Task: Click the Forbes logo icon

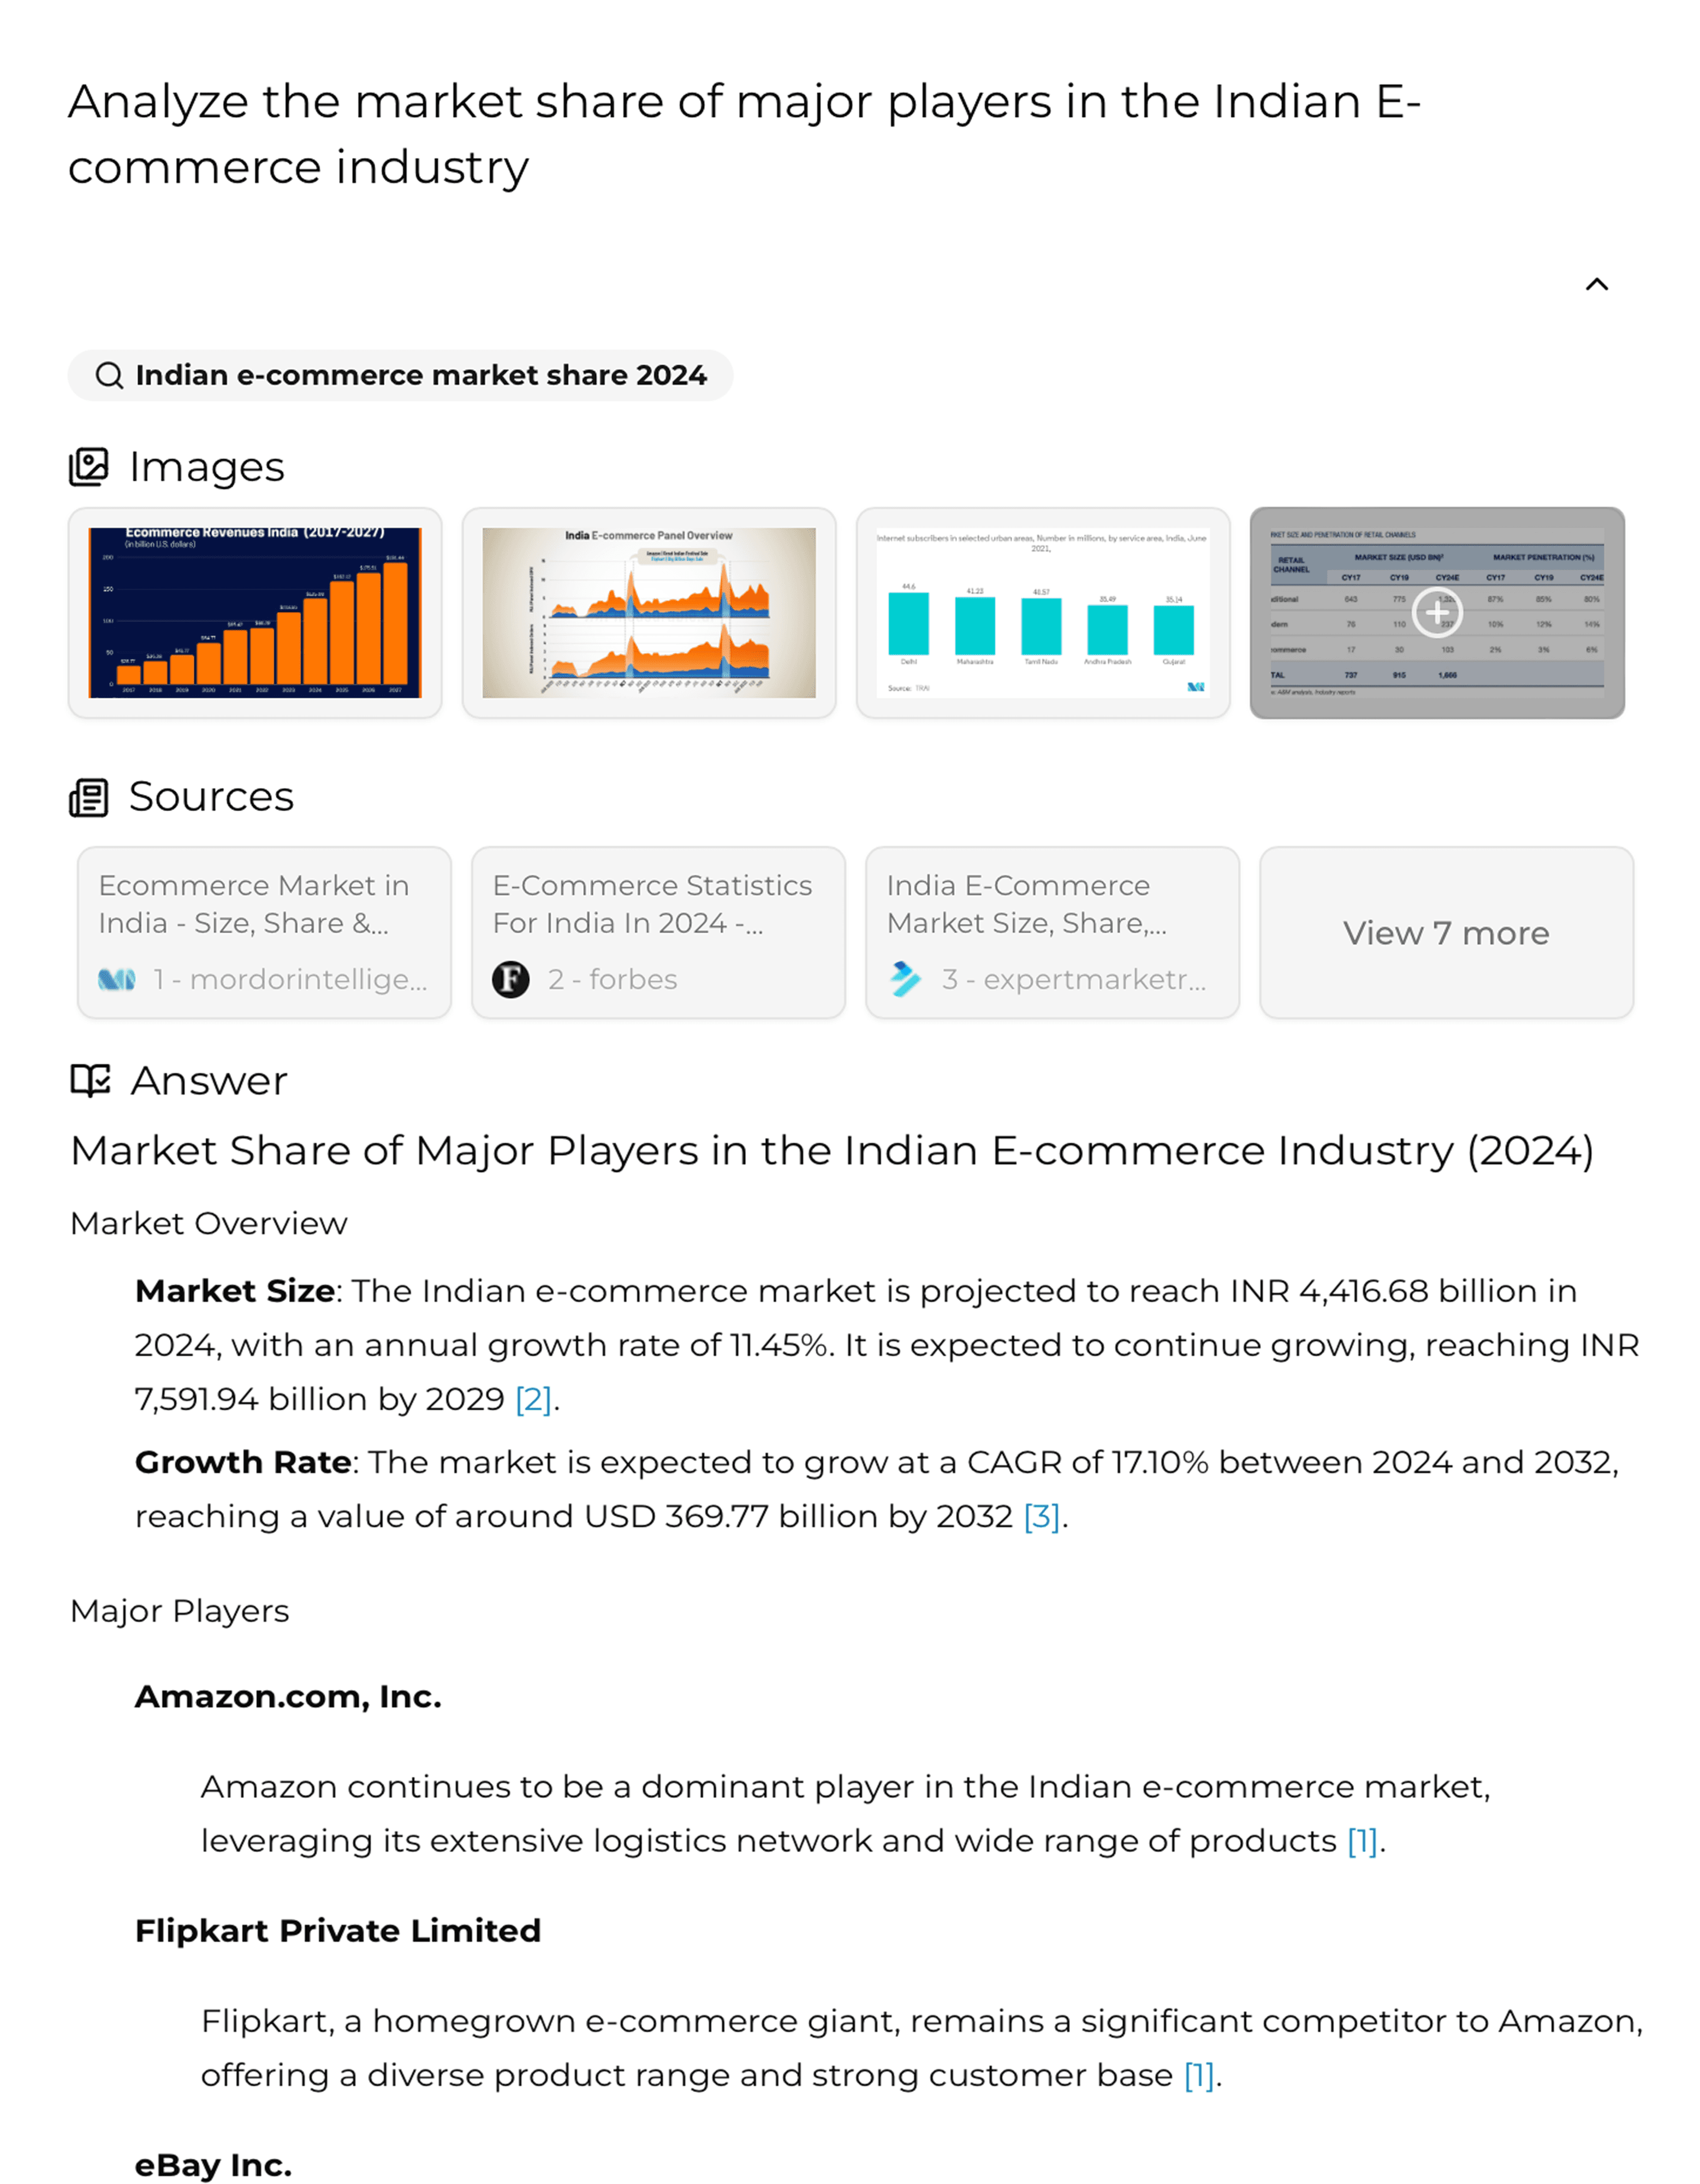Action: coord(511,979)
